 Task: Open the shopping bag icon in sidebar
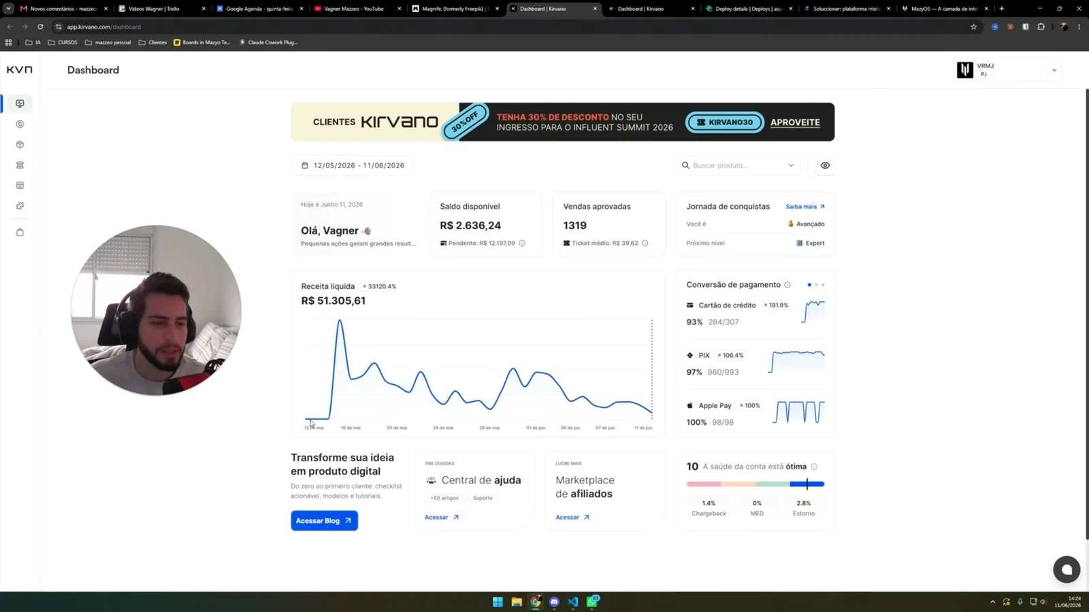tap(20, 232)
